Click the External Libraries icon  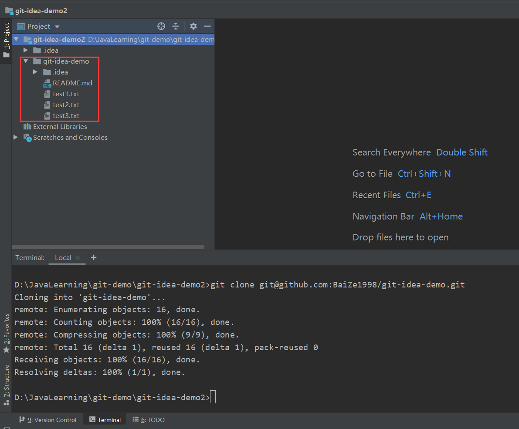(x=27, y=127)
